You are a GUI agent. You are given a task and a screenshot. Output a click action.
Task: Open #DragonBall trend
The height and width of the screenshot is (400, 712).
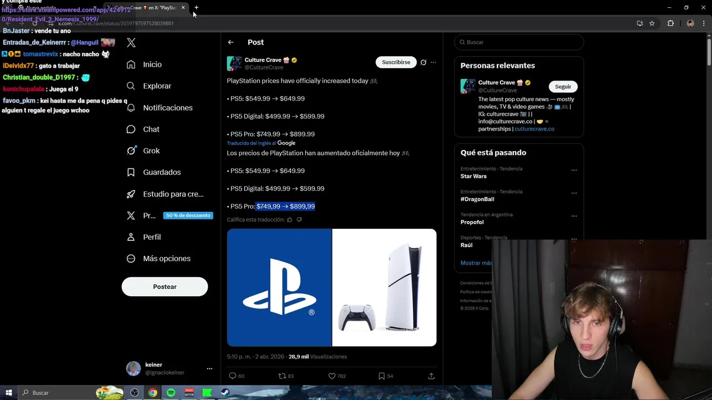477,199
